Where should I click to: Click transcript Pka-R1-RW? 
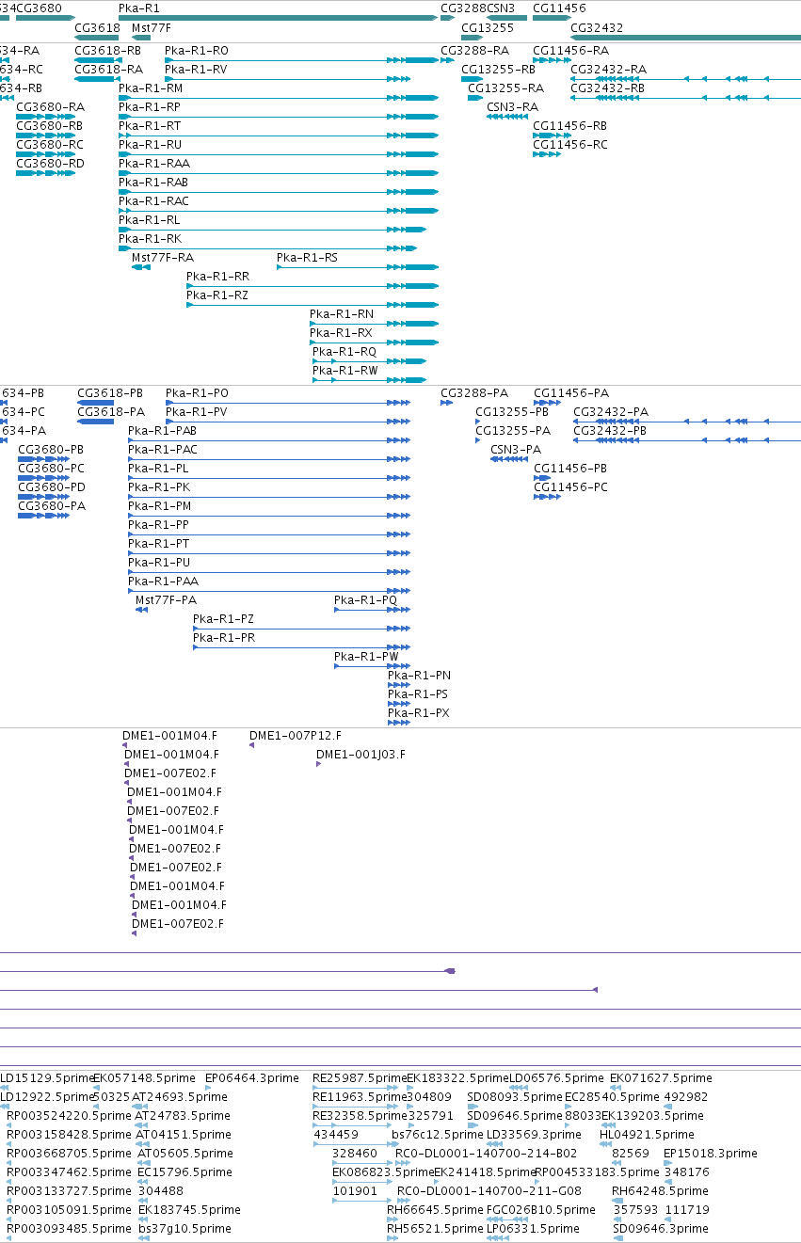click(x=345, y=371)
